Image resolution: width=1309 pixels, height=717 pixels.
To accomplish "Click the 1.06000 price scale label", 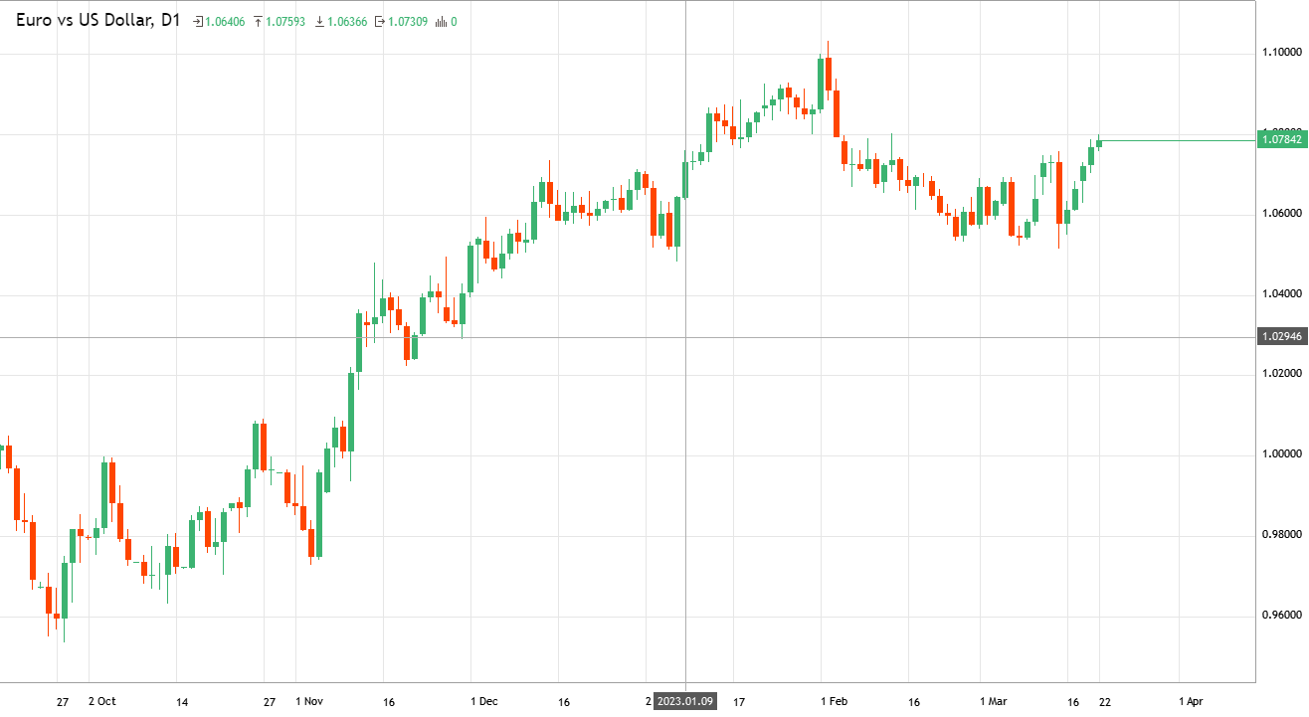I will [1281, 214].
